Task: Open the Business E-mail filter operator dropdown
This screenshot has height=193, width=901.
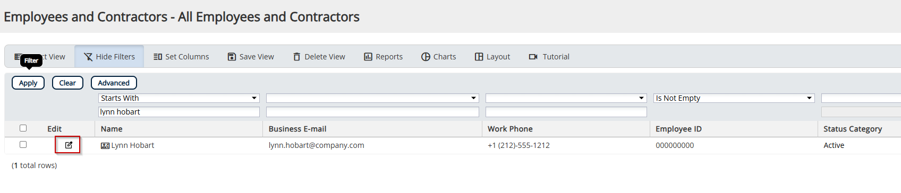Action: 372,98
